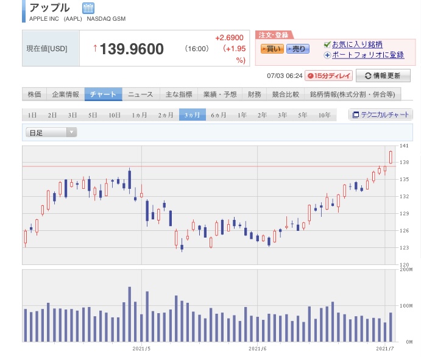Open the 競合比較 tab
The height and width of the screenshot is (357, 421).
coord(285,94)
